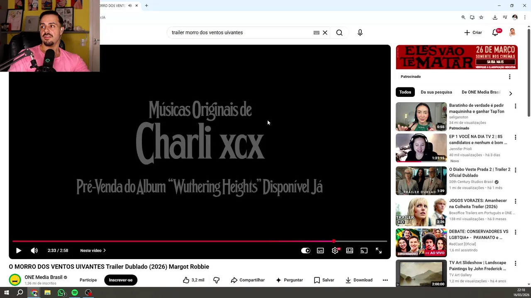Open menu for 'EP 1 VOCÊ NA DIA TV 2'
This screenshot has width=531, height=298.
(516, 137)
